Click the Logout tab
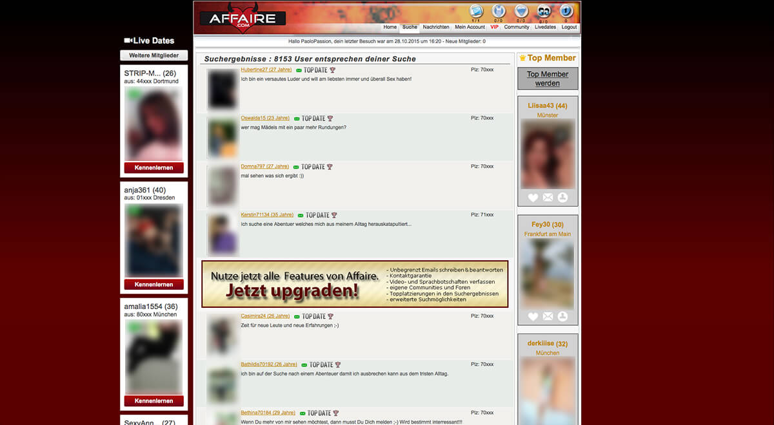The image size is (774, 425). (x=570, y=28)
